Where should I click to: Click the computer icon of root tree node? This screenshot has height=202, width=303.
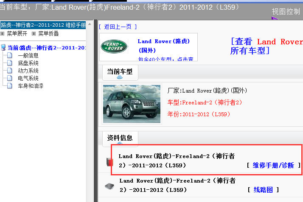click(3, 47)
